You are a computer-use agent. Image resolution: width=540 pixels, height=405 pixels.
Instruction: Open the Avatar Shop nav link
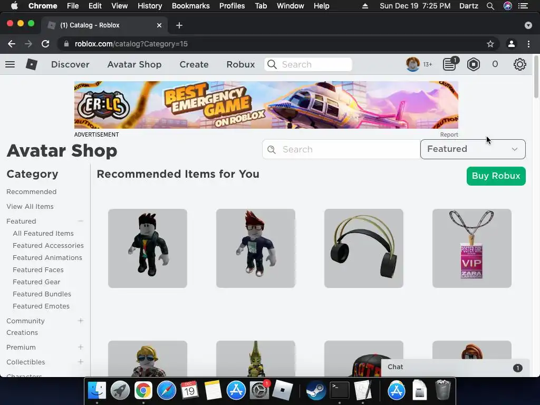point(134,64)
